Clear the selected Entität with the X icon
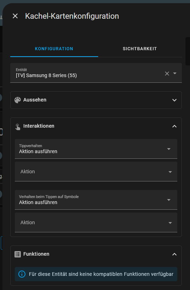The height and width of the screenshot is (290, 190). [x=167, y=74]
